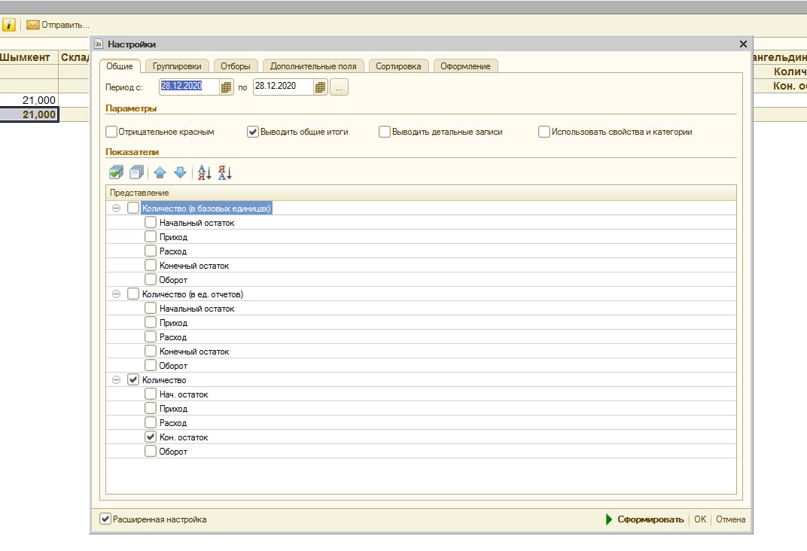
Task: Sort indicators descending Я-А
Action: tap(225, 172)
